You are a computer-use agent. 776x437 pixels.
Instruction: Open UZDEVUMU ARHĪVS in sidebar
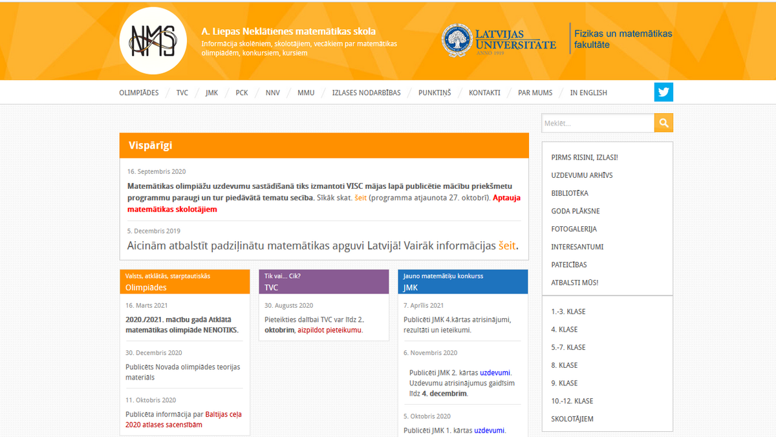[582, 175]
